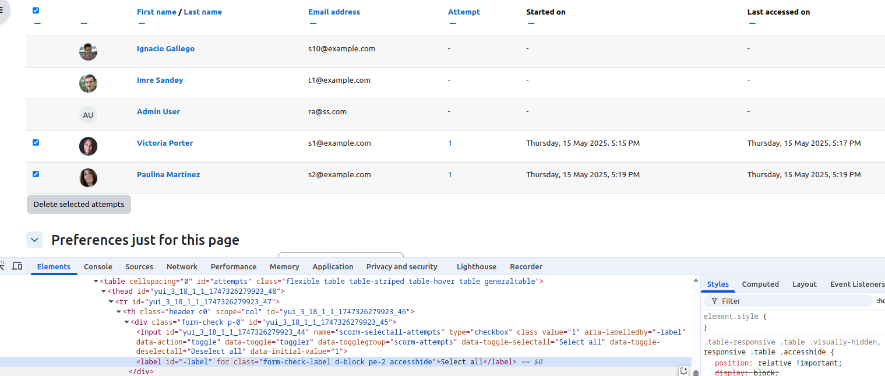Uncheck Victoria Porter's attempt checkbox
This screenshot has height=376, width=885.
click(x=36, y=142)
